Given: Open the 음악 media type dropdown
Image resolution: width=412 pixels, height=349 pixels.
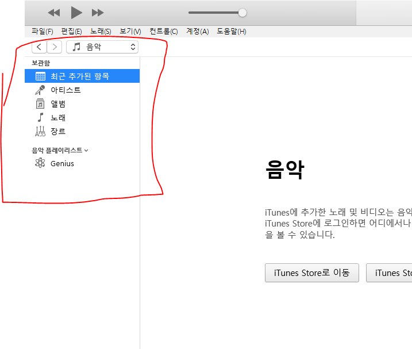Looking at the screenshot, I should [x=102, y=47].
